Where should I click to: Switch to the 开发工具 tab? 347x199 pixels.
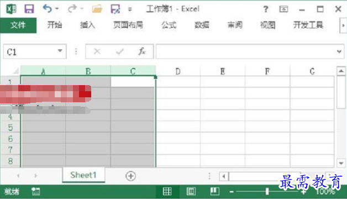[308, 25]
